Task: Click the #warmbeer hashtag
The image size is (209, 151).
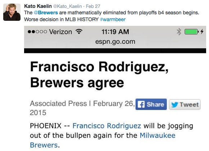Action: (113, 19)
